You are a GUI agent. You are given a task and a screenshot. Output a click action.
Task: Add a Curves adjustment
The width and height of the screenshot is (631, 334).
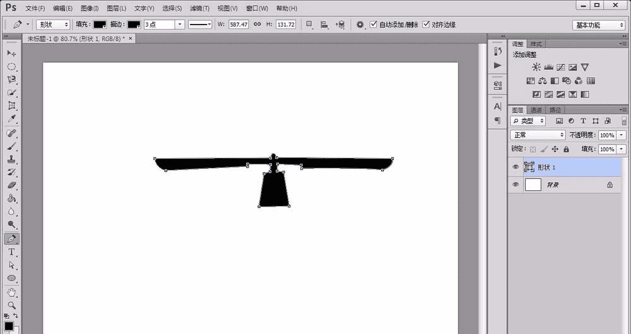[x=560, y=67]
